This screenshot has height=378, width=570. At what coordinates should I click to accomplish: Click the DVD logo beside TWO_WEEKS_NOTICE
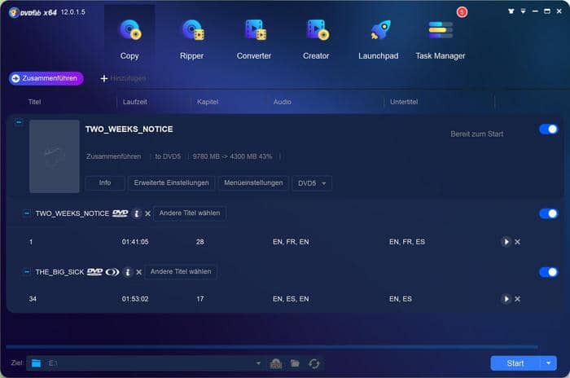point(120,213)
